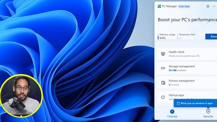217x122 pixels.
Task: Click 66.5GB available text
Action: coord(177,70)
